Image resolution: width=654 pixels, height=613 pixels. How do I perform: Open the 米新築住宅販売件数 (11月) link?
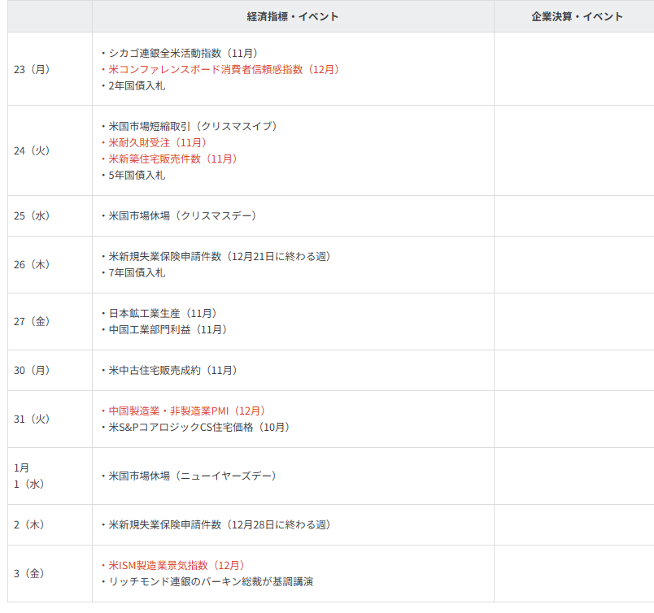point(172,159)
